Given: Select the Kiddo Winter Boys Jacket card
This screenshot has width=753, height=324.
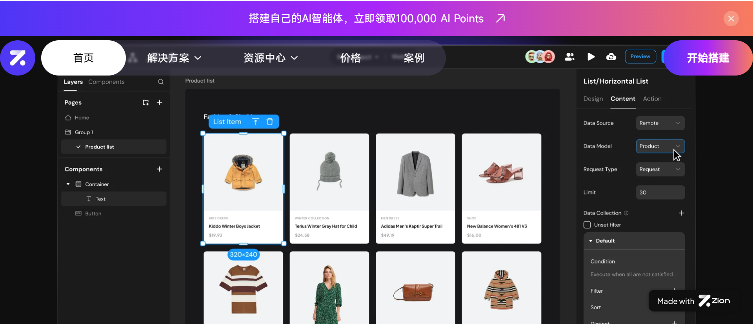Looking at the screenshot, I should click(243, 189).
